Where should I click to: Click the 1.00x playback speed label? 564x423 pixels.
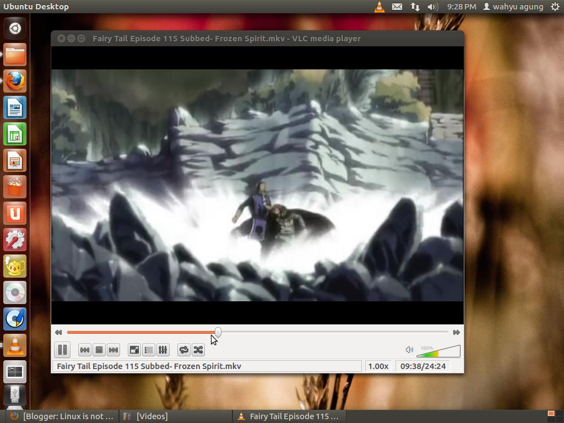378,366
